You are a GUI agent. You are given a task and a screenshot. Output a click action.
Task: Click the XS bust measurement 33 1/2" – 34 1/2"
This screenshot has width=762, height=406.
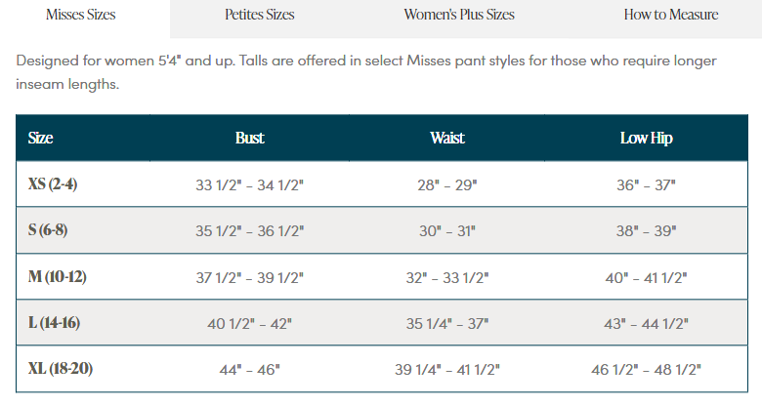click(x=250, y=185)
